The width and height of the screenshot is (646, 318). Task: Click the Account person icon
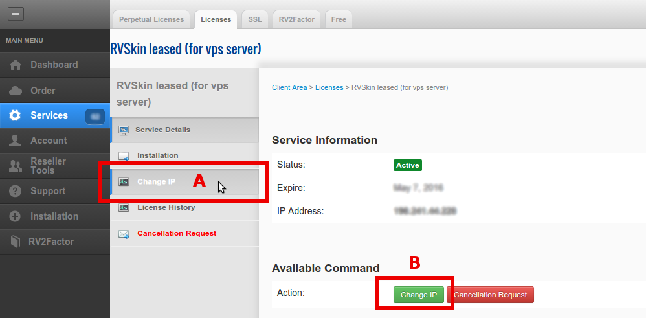click(x=16, y=141)
